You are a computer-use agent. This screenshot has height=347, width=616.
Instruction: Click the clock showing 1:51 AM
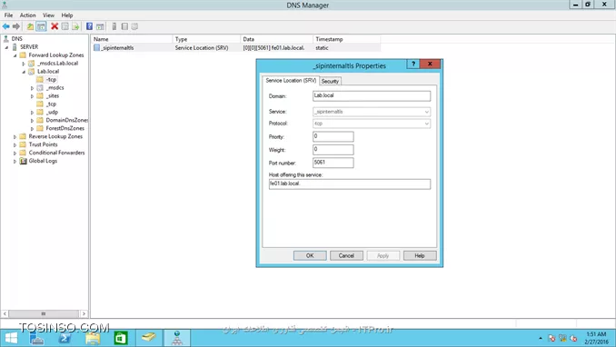coord(596,334)
